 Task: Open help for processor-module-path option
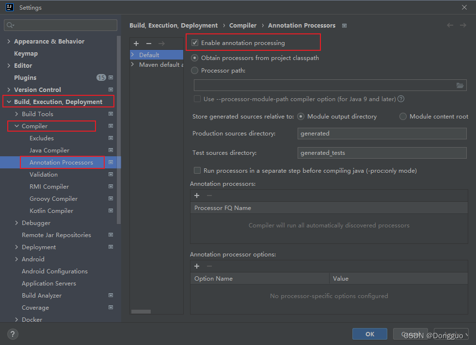pyautogui.click(x=401, y=99)
